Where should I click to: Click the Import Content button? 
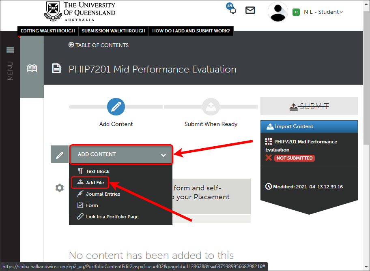[309, 126]
